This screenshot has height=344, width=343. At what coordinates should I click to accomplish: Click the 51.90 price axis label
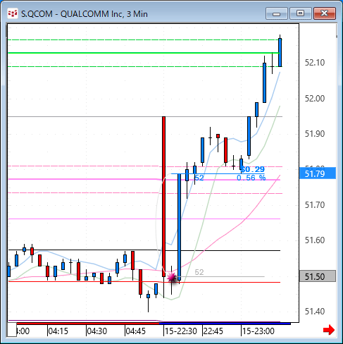click(x=315, y=134)
